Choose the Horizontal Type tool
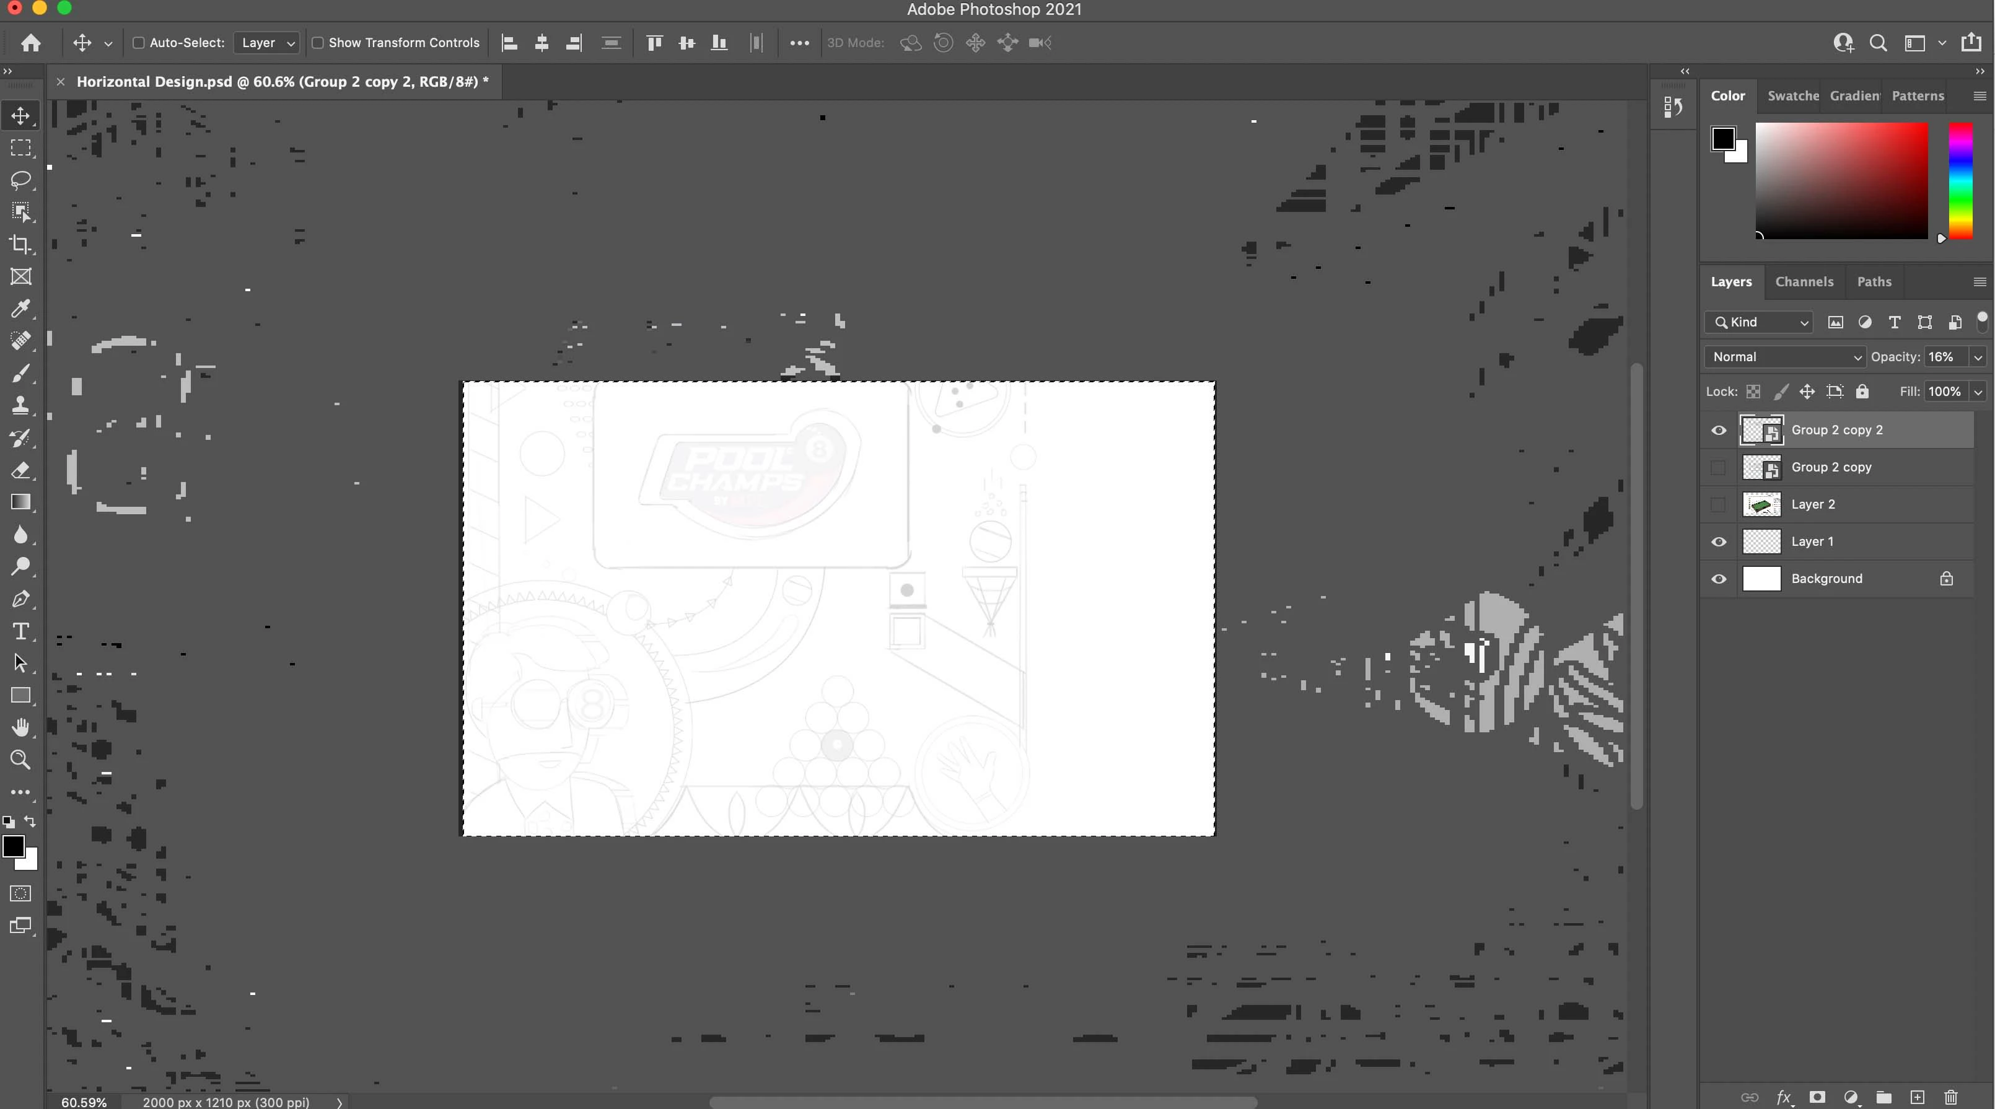Viewport: 1995px width, 1109px height. [x=21, y=631]
